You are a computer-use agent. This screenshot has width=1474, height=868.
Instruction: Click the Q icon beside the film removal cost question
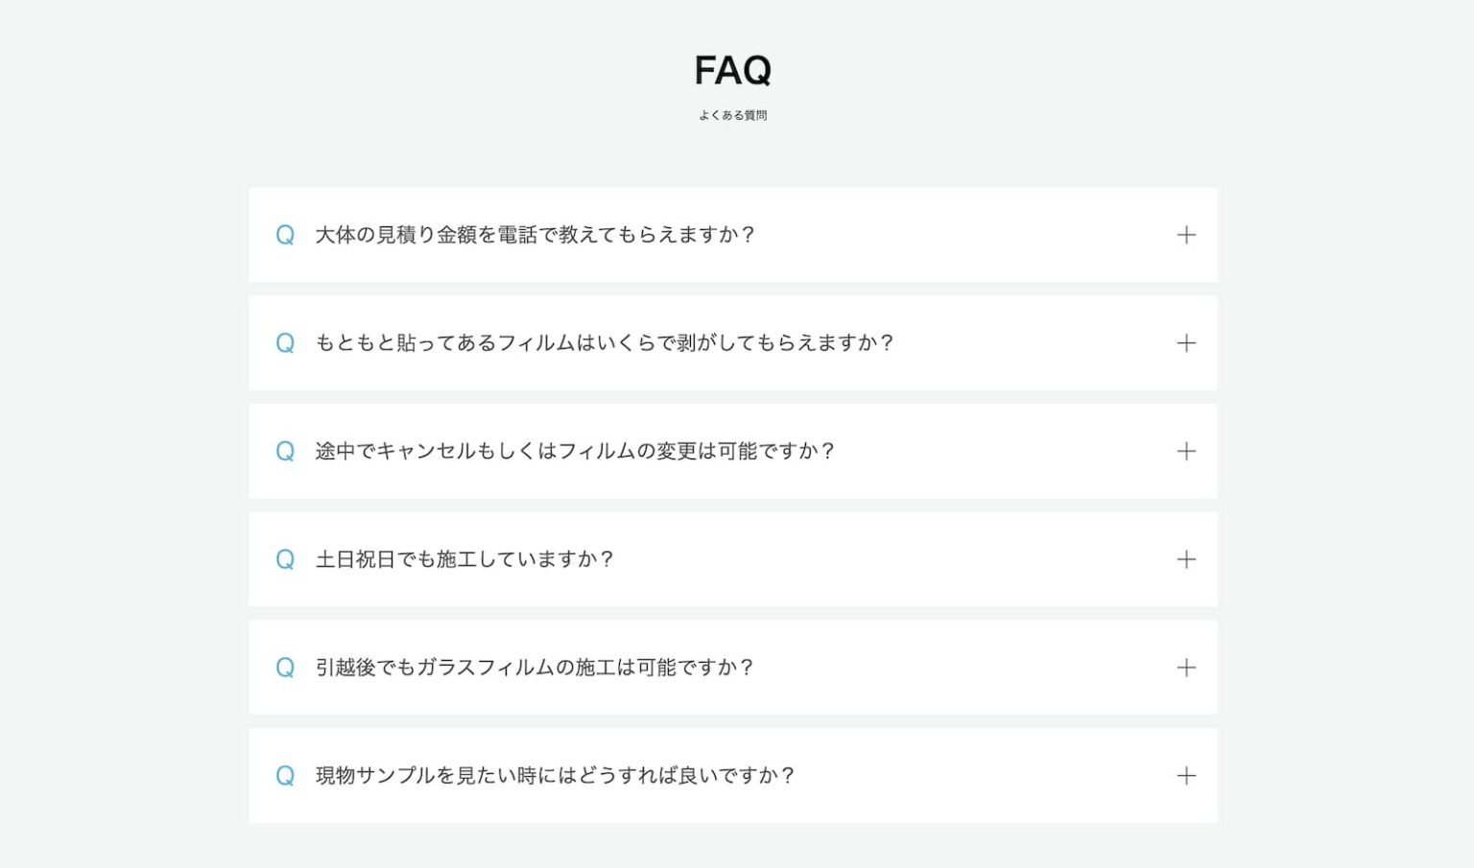(x=285, y=343)
